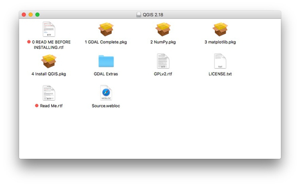Select the Read Me RTF document icon

pos(49,93)
